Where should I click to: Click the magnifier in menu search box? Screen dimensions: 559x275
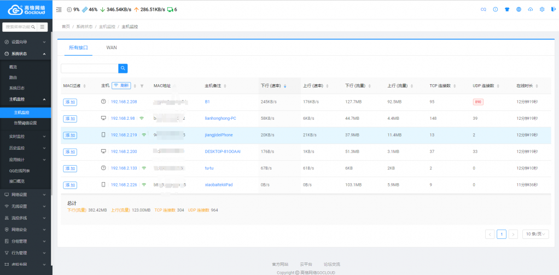click(33, 27)
